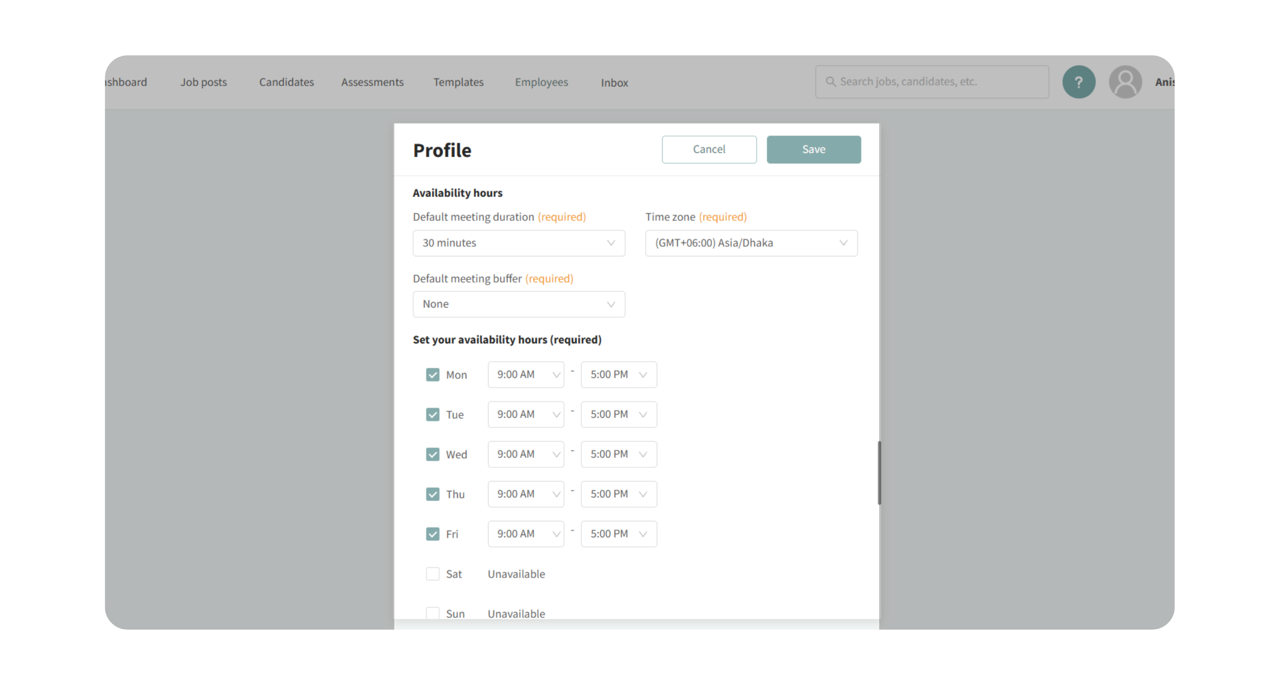Open Fri end time dropdown
The height and width of the screenshot is (685, 1278).
(x=619, y=534)
